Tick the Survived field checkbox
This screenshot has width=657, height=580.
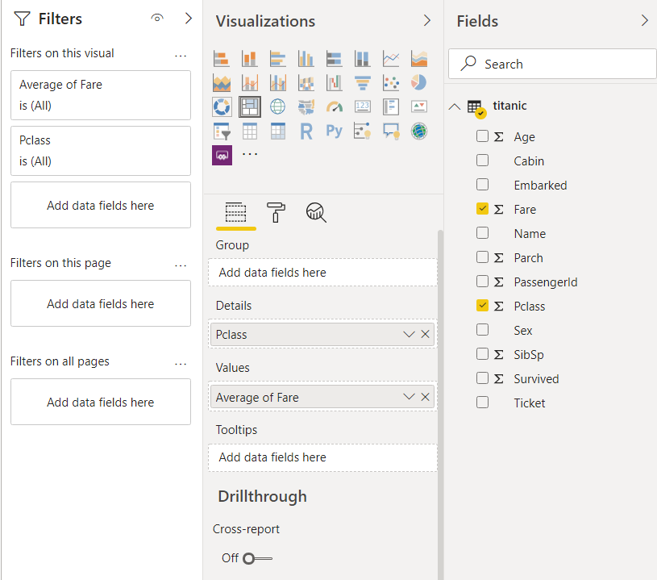tap(482, 378)
